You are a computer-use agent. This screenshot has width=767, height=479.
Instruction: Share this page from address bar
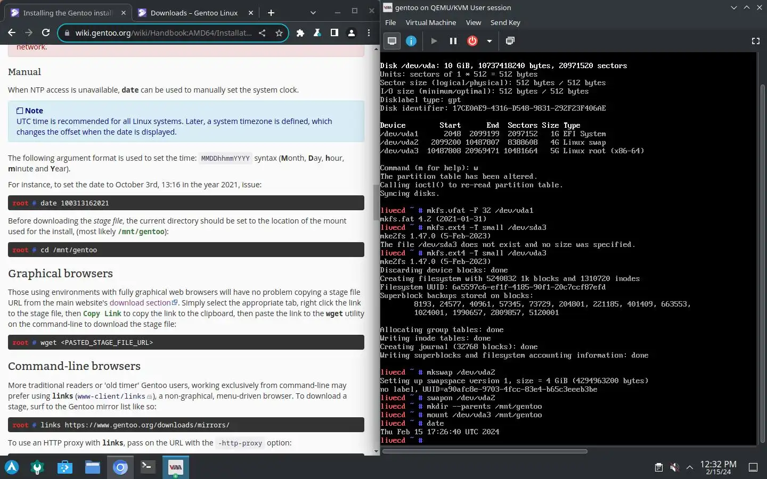tap(262, 33)
